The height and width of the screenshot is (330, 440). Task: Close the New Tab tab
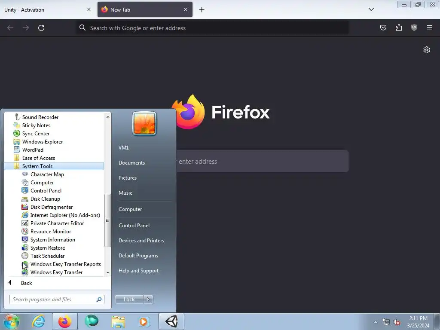pyautogui.click(x=186, y=9)
